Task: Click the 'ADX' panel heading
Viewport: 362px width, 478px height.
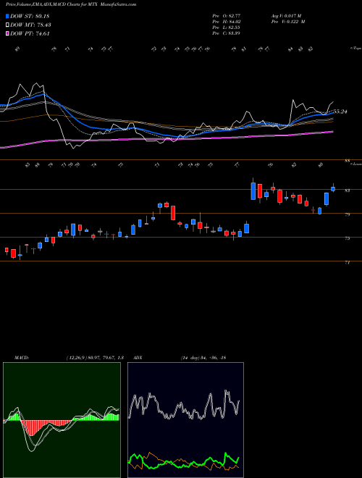Action: (138, 358)
